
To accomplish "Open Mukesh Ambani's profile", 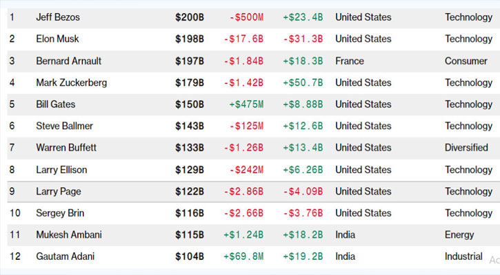I will [69, 235].
